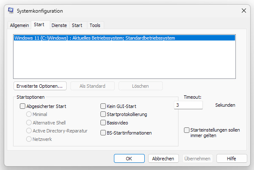Open Erweiterte Optionen
The image size is (254, 170).
click(x=39, y=86)
